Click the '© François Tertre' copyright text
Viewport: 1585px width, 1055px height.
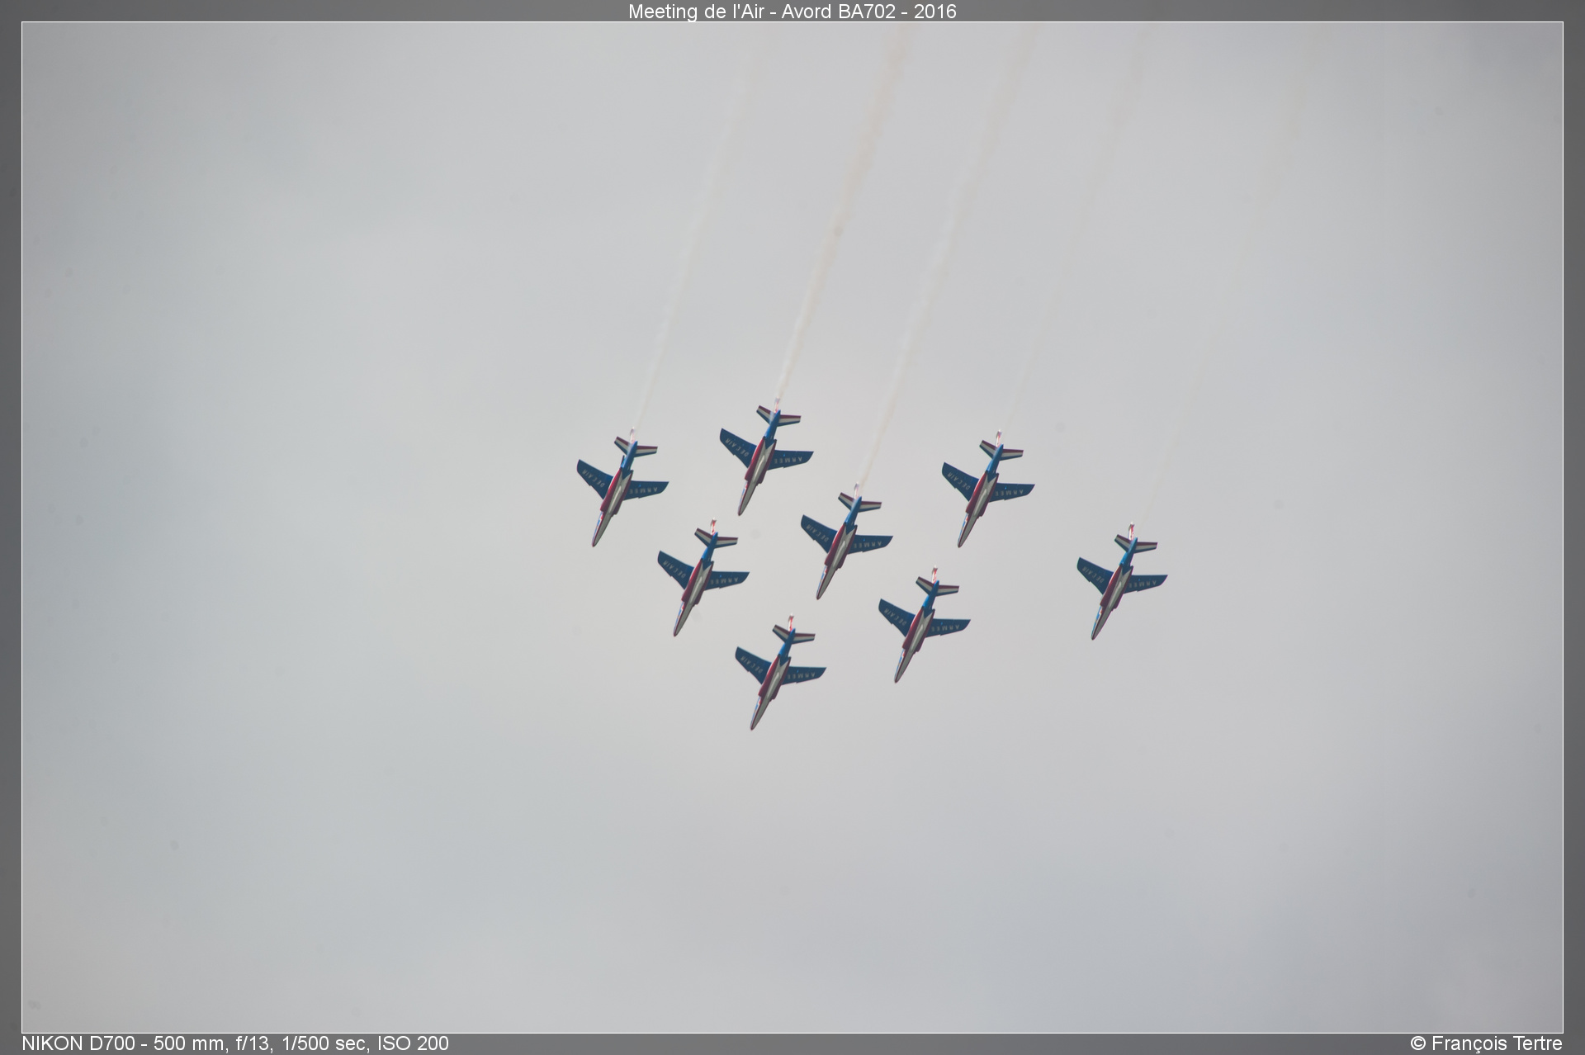1486,1043
